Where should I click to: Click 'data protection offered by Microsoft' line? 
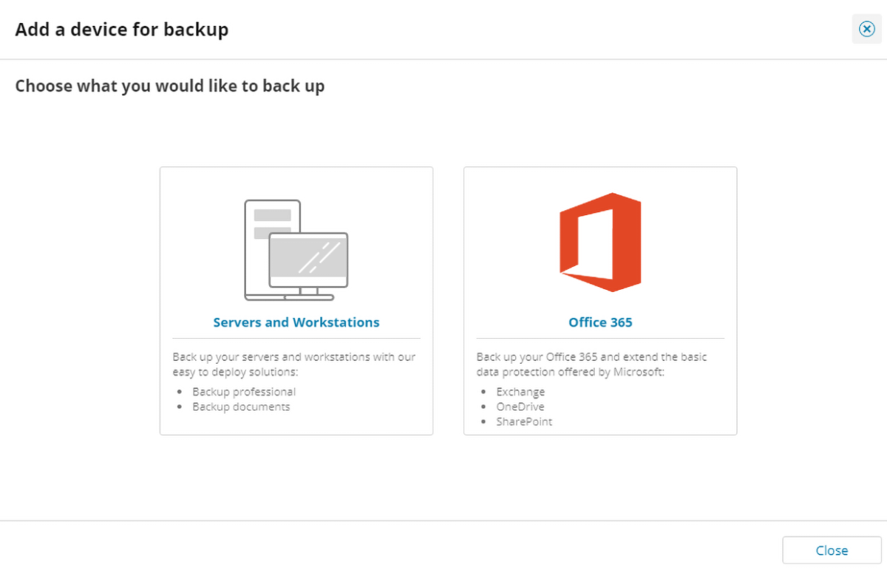(x=571, y=371)
